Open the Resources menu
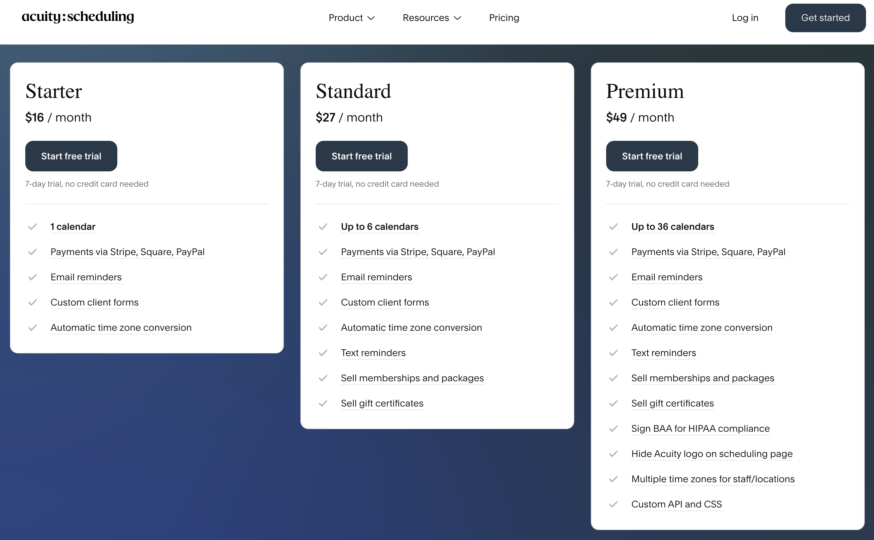This screenshot has height=540, width=874. [426, 18]
